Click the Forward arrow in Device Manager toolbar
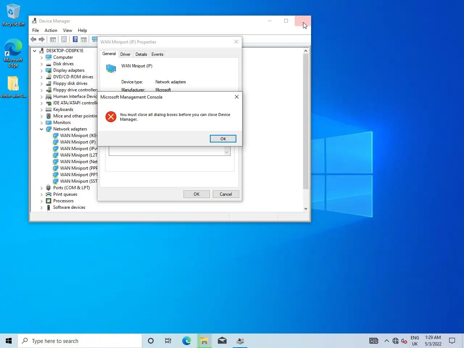This screenshot has height=348, width=464. 42,40
